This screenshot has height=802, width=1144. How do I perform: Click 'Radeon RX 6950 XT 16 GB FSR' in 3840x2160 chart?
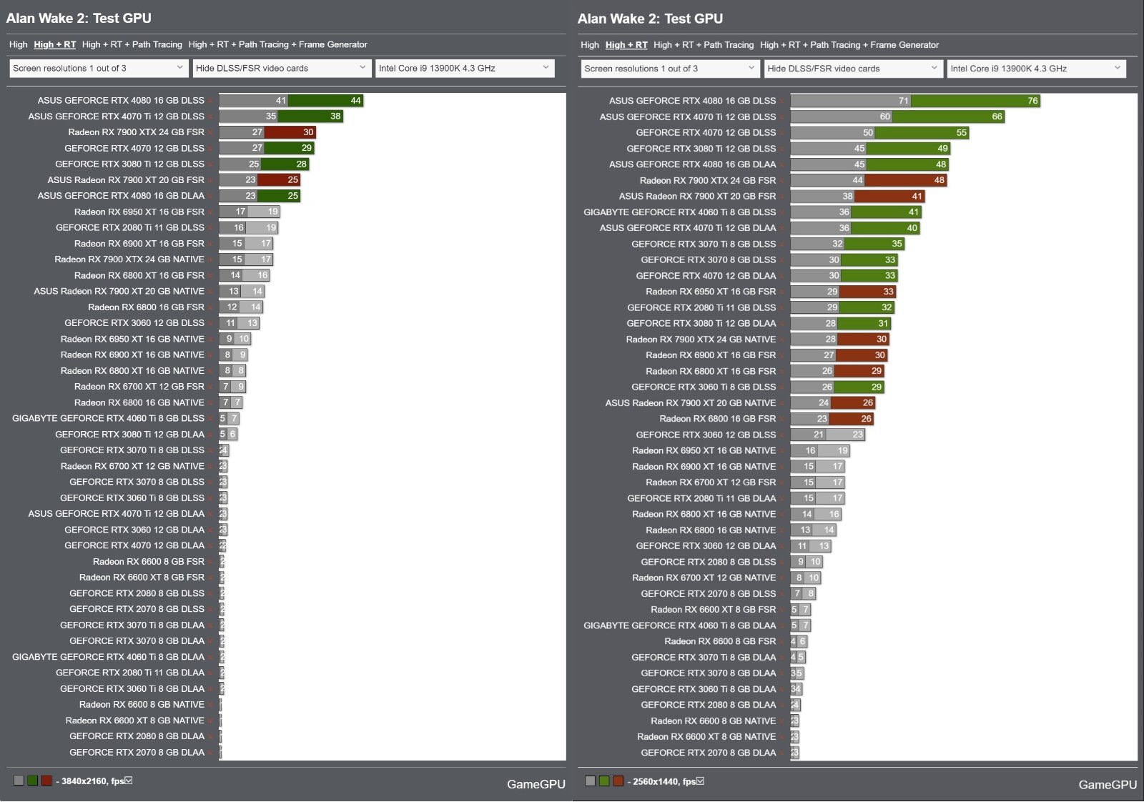point(139,212)
